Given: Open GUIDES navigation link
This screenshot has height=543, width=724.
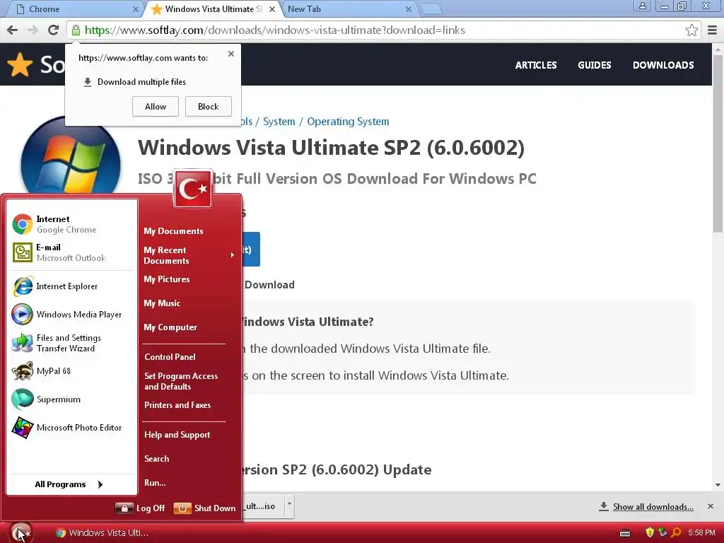Looking at the screenshot, I should pyautogui.click(x=594, y=65).
